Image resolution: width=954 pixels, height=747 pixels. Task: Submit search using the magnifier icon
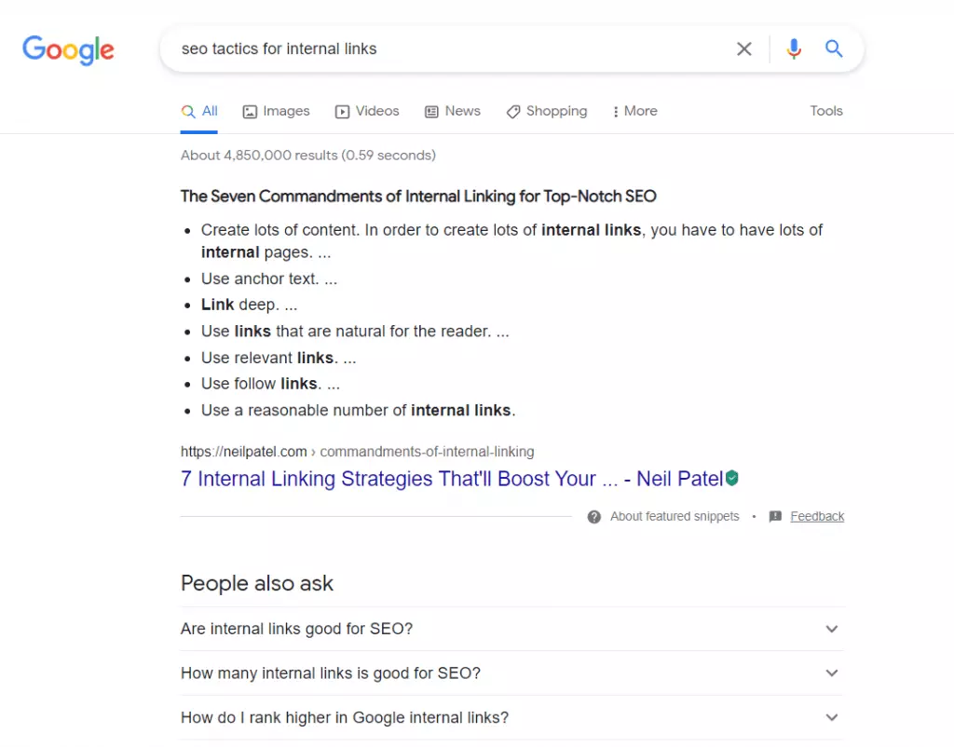(x=834, y=49)
